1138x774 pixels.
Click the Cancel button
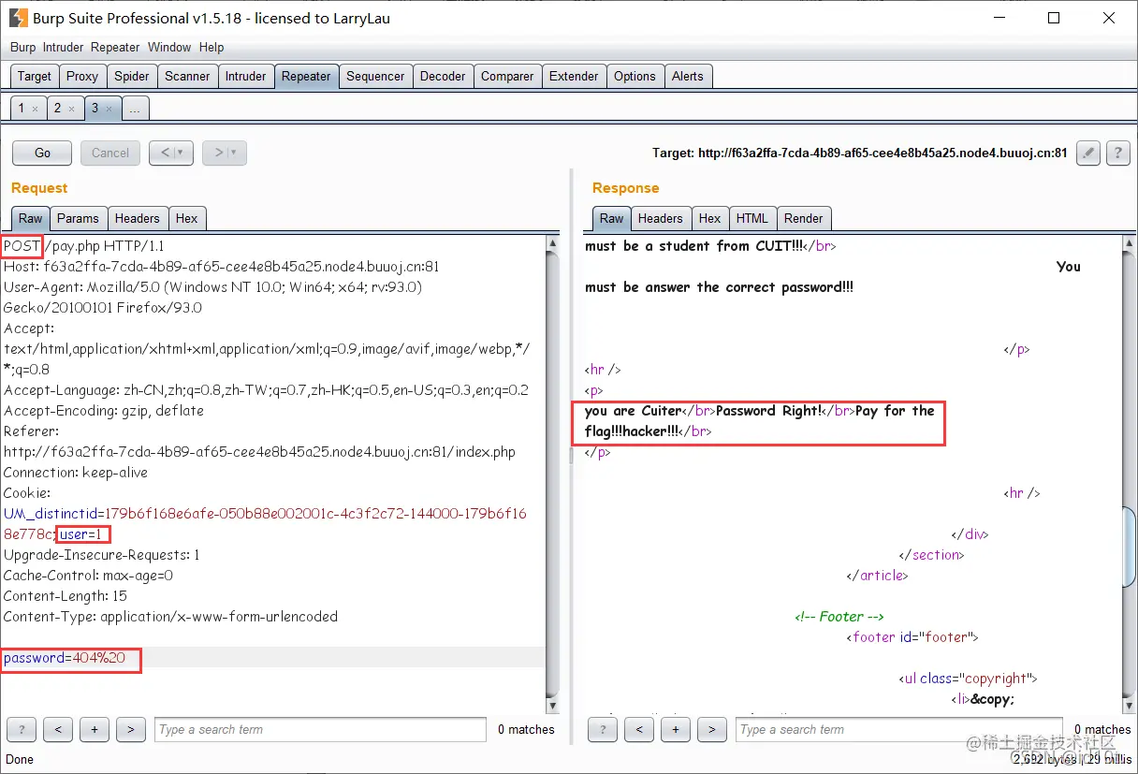click(x=110, y=153)
